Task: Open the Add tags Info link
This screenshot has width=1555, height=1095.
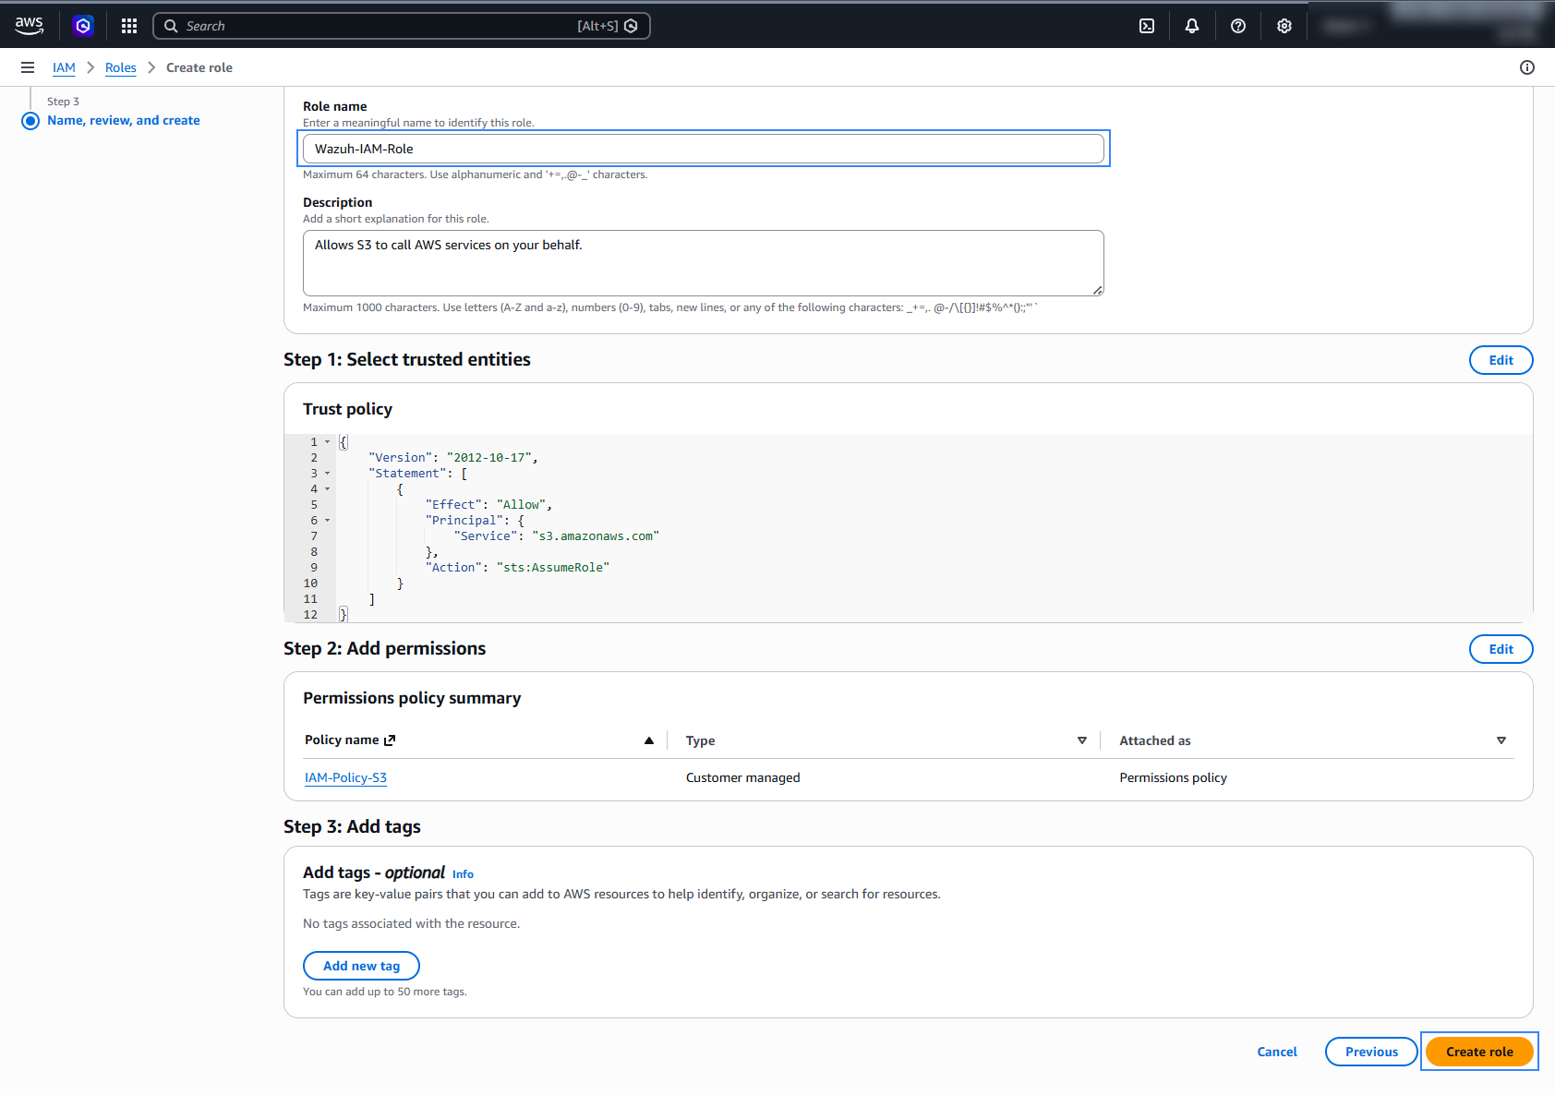Action: (x=463, y=874)
